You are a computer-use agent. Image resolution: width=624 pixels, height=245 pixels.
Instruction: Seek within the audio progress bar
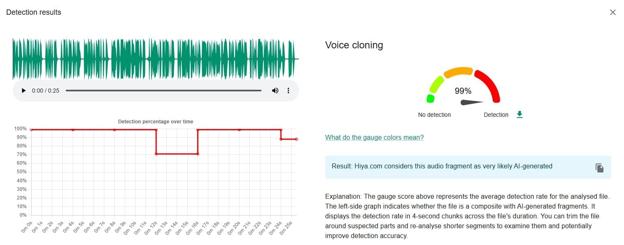coord(163,91)
